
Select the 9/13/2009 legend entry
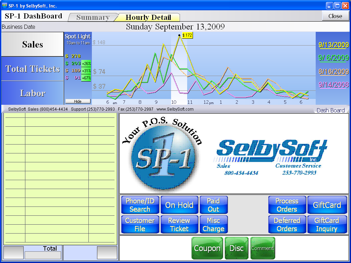[334, 45]
